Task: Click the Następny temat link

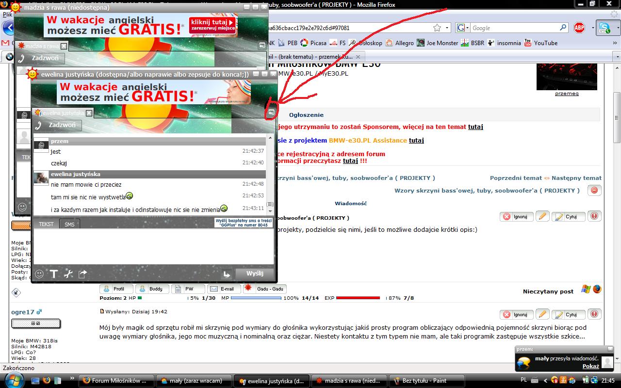Action: click(576, 178)
